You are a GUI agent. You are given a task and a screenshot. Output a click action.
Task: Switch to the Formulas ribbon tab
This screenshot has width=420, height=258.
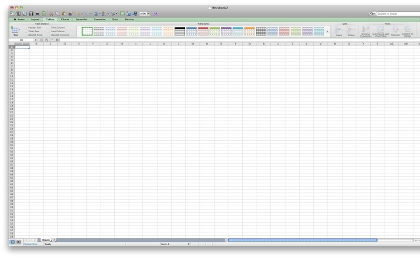[x=100, y=20]
